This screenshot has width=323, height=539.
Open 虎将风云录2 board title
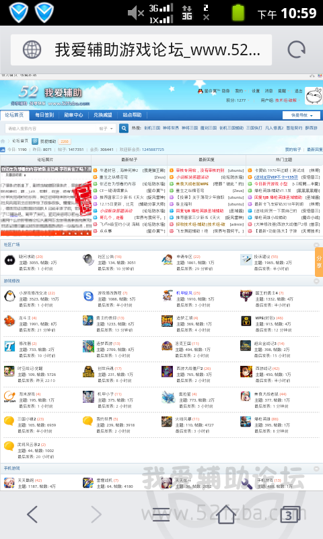(x=28, y=445)
